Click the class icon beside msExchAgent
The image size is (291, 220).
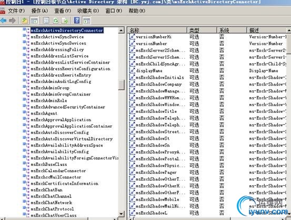point(26,113)
